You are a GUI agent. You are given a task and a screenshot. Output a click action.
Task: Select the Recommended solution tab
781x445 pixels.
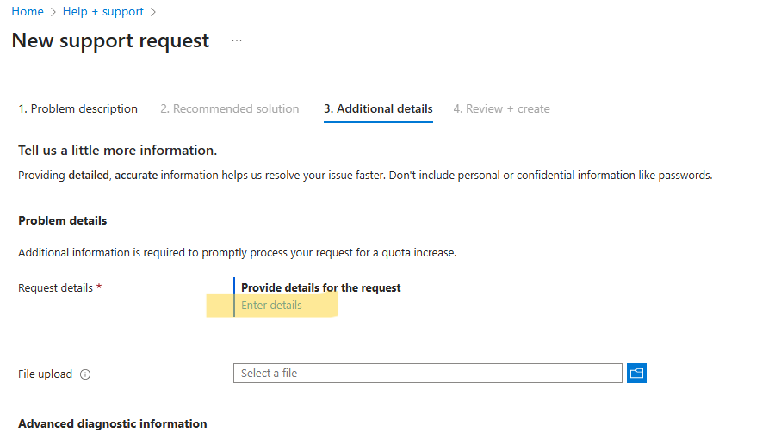[x=229, y=109]
